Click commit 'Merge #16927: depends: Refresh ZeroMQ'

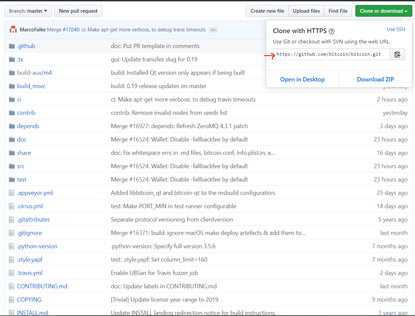pyautogui.click(x=180, y=126)
